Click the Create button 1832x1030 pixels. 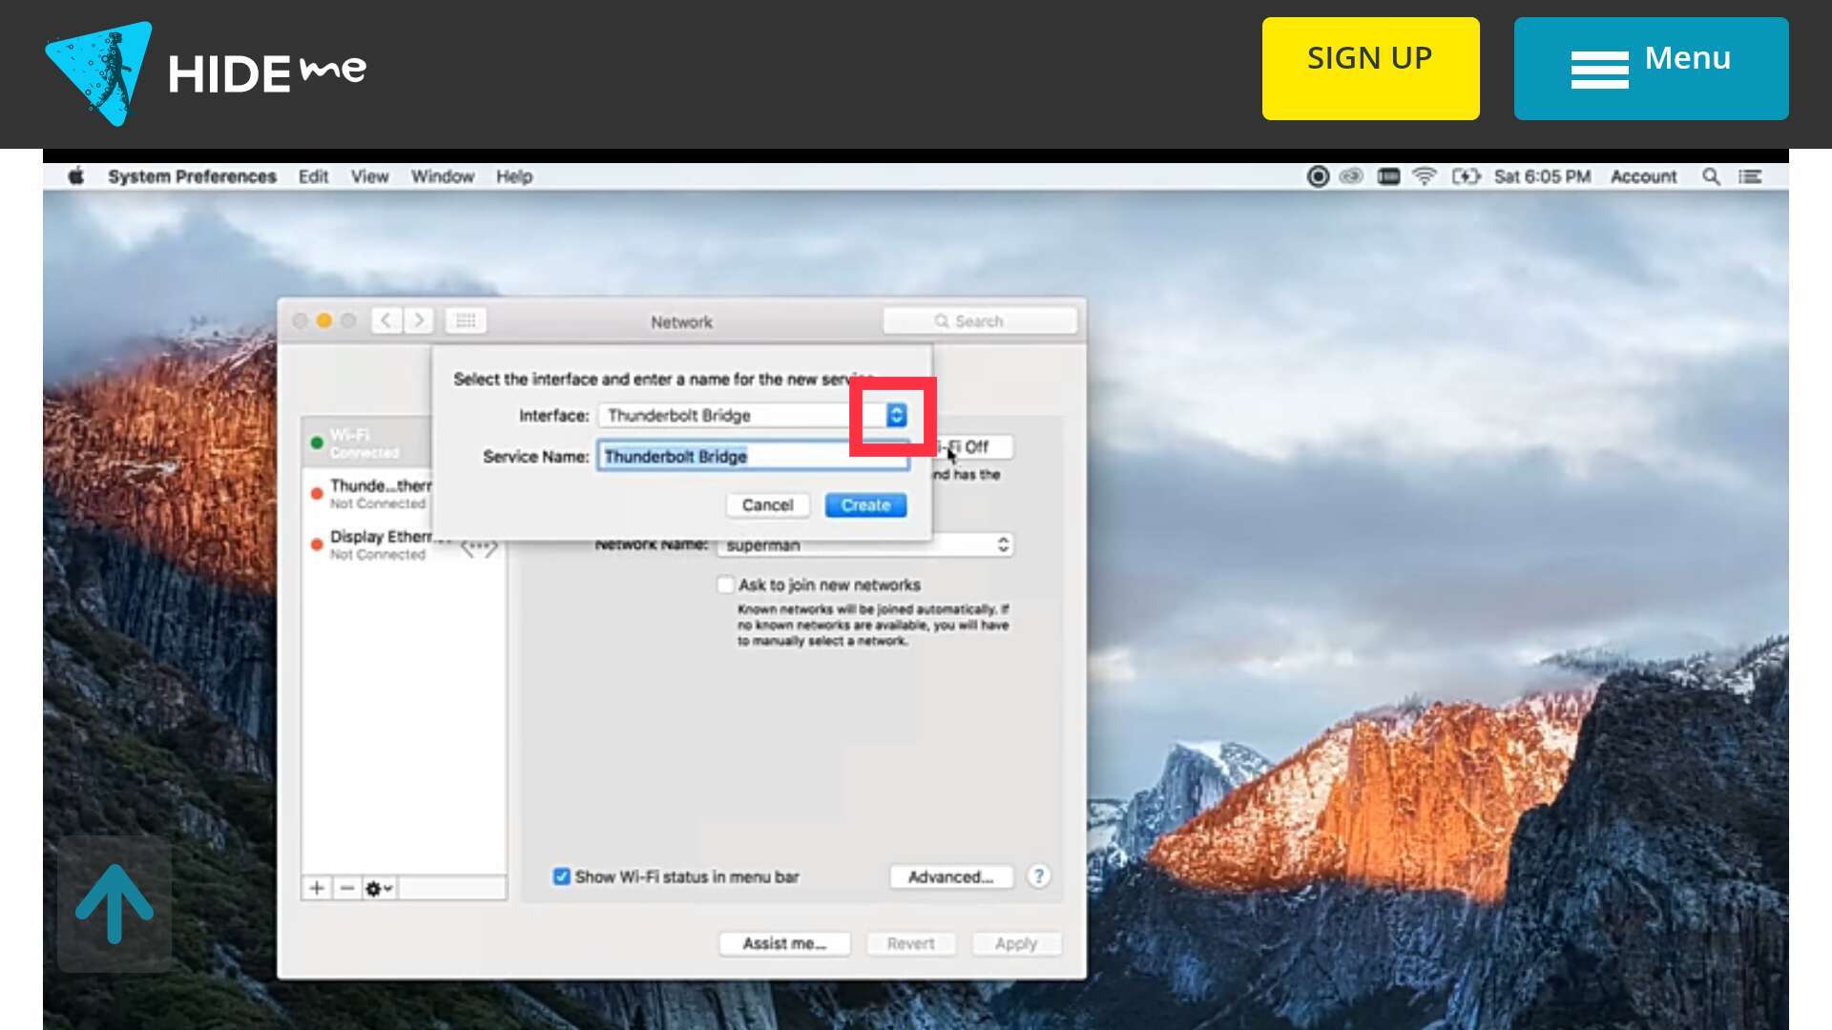[x=865, y=505]
